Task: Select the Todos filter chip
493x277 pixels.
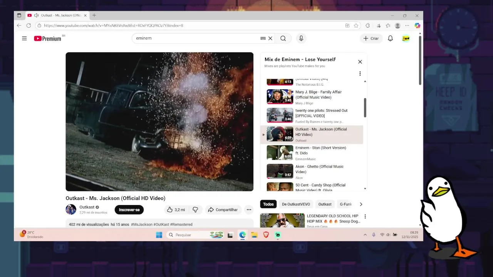Action: 268,204
